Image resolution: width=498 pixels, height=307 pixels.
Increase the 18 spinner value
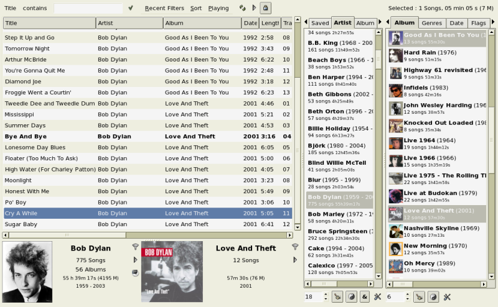click(x=326, y=295)
